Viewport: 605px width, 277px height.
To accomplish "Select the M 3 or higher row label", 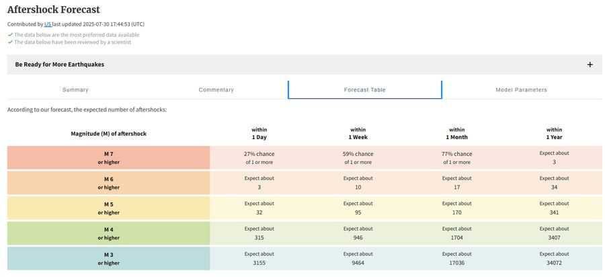I will click(108, 259).
